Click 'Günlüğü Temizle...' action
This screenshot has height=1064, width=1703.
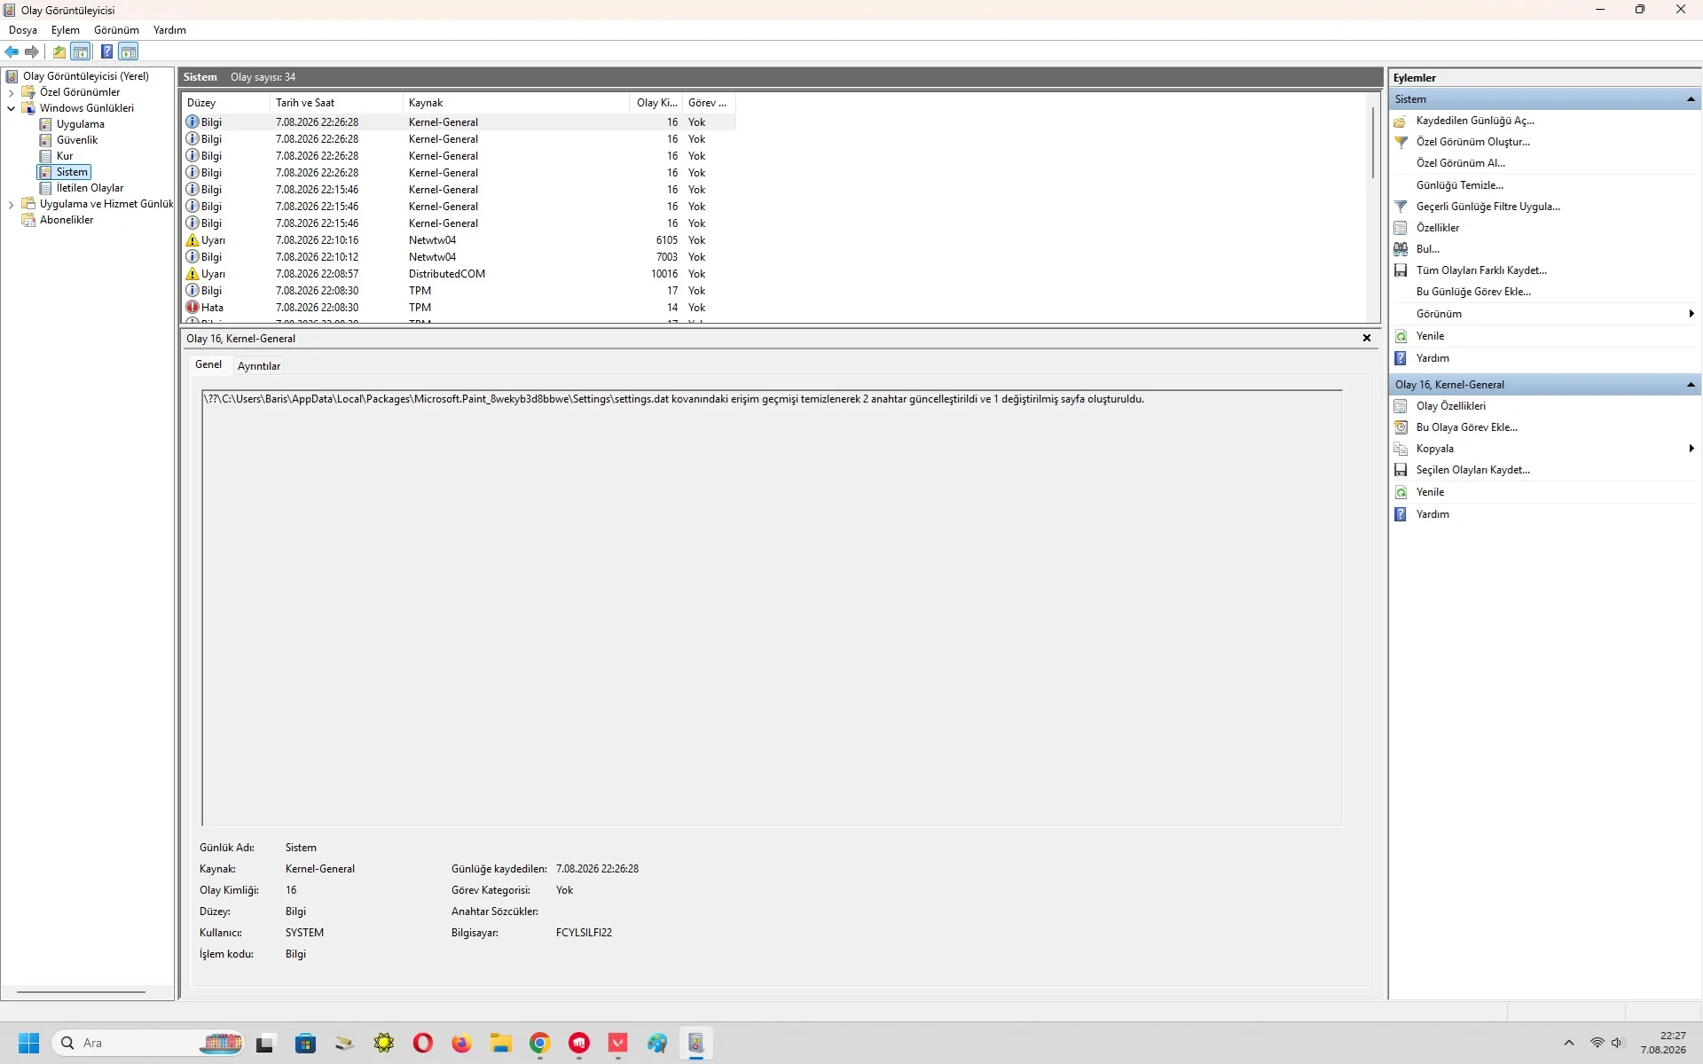1459,185
